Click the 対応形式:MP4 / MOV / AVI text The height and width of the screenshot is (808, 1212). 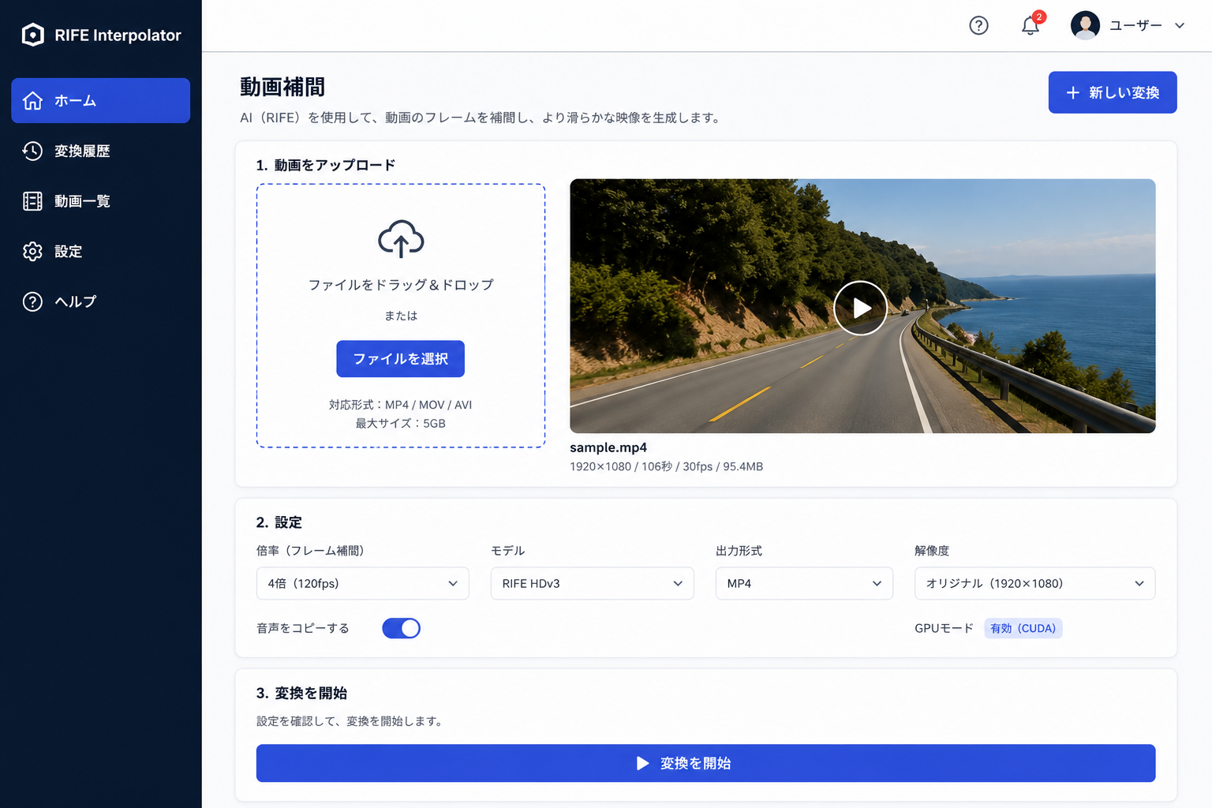(400, 405)
